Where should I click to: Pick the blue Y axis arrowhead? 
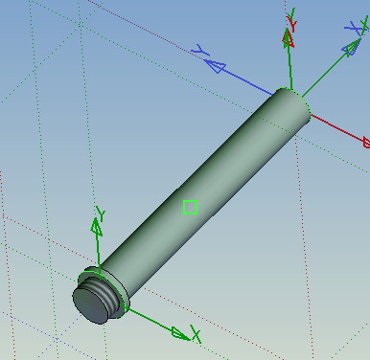click(x=215, y=66)
